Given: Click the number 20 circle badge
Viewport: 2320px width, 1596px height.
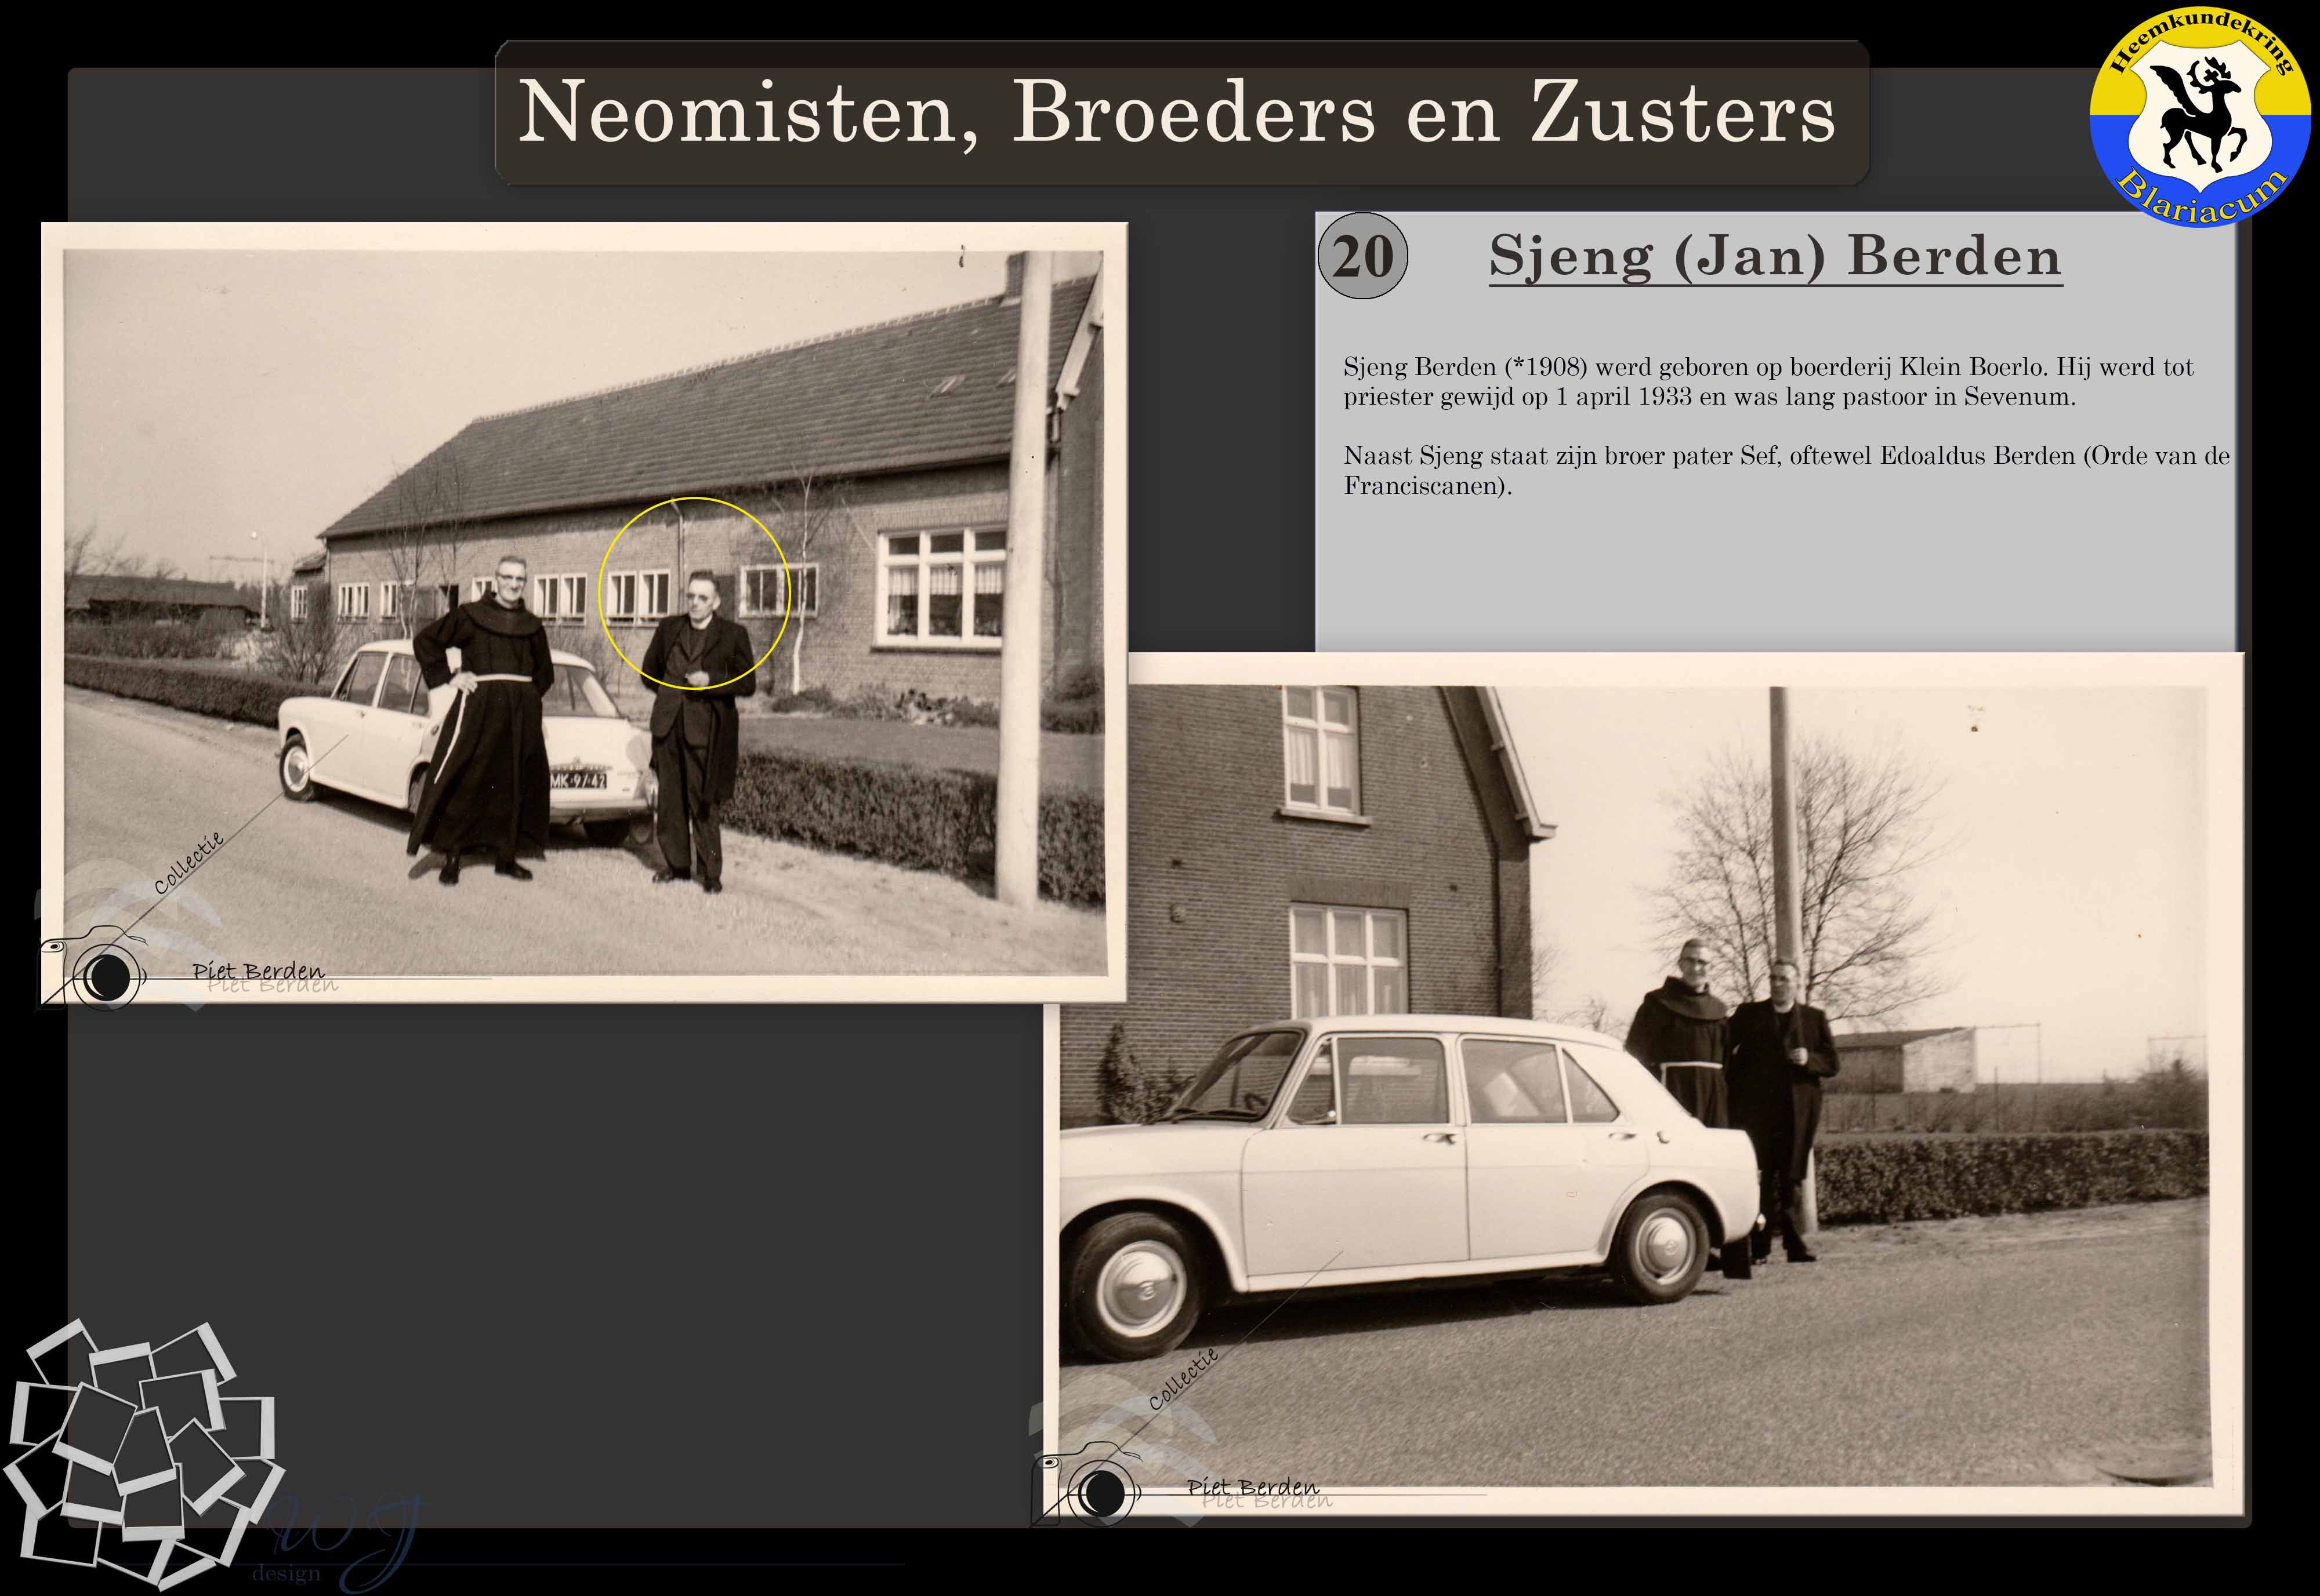Looking at the screenshot, I should (x=1362, y=256).
